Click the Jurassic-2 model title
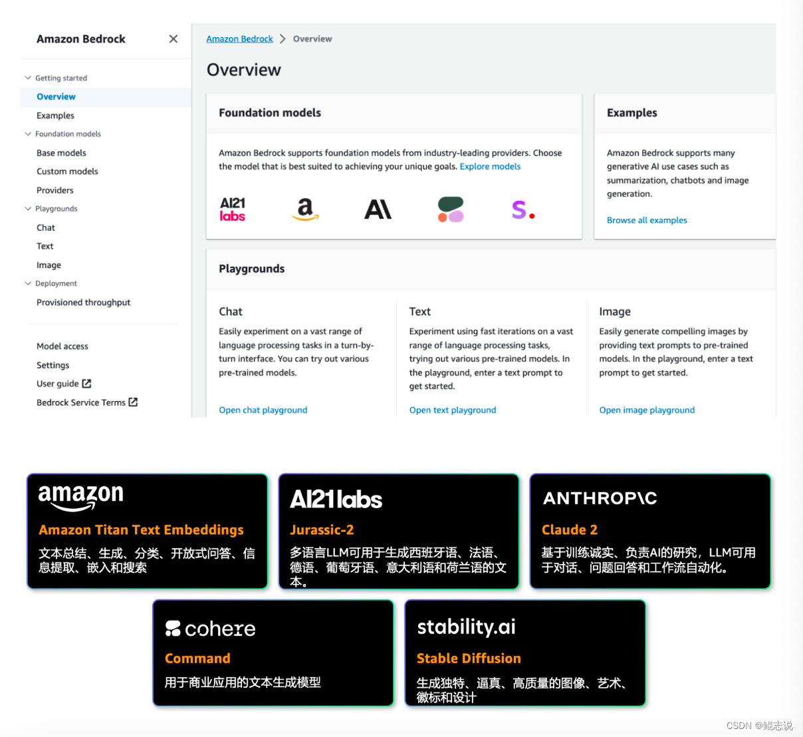The height and width of the screenshot is (737, 803). [322, 529]
